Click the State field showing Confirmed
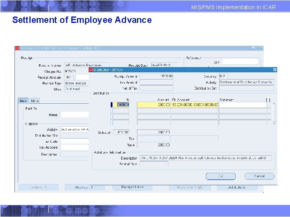Screen dimensions: 290x217 (x=77, y=89)
